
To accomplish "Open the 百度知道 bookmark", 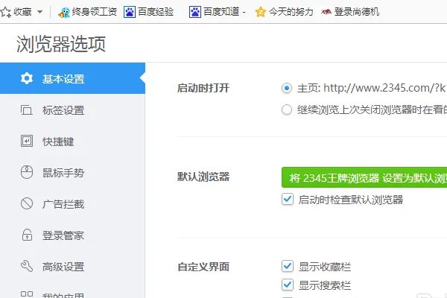I will pyautogui.click(x=218, y=12).
